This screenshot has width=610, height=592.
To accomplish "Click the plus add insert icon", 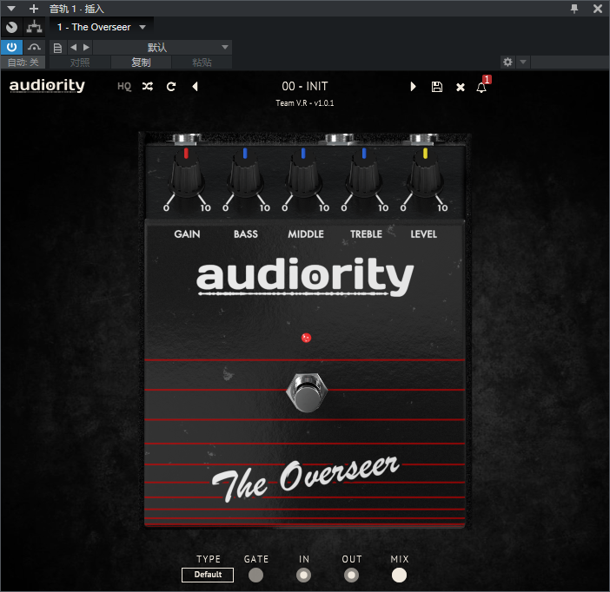I will click(x=34, y=9).
